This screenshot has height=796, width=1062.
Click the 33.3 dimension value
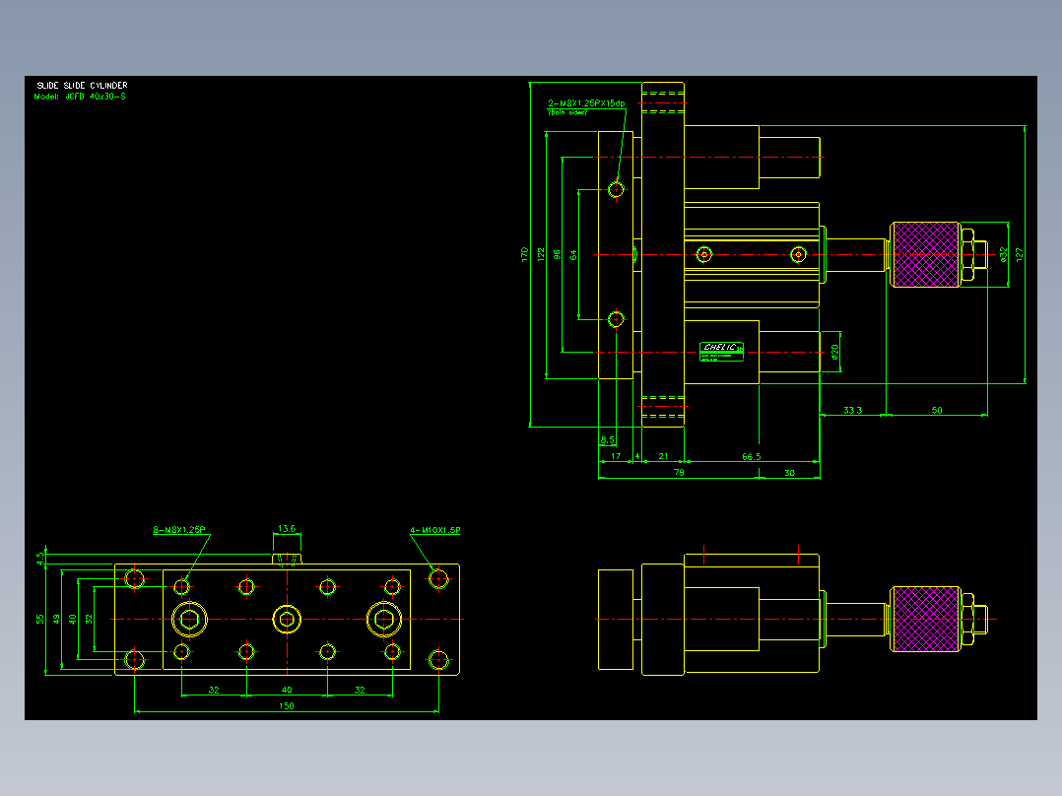[853, 410]
